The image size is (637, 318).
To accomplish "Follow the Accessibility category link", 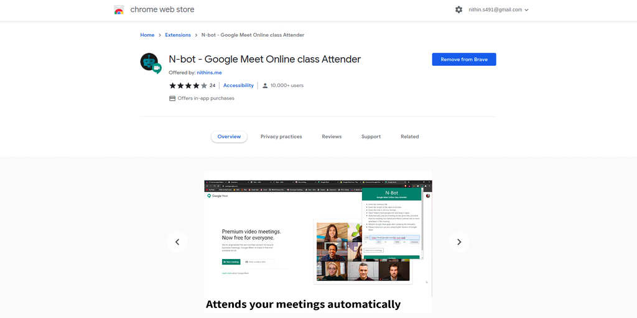I will click(238, 86).
